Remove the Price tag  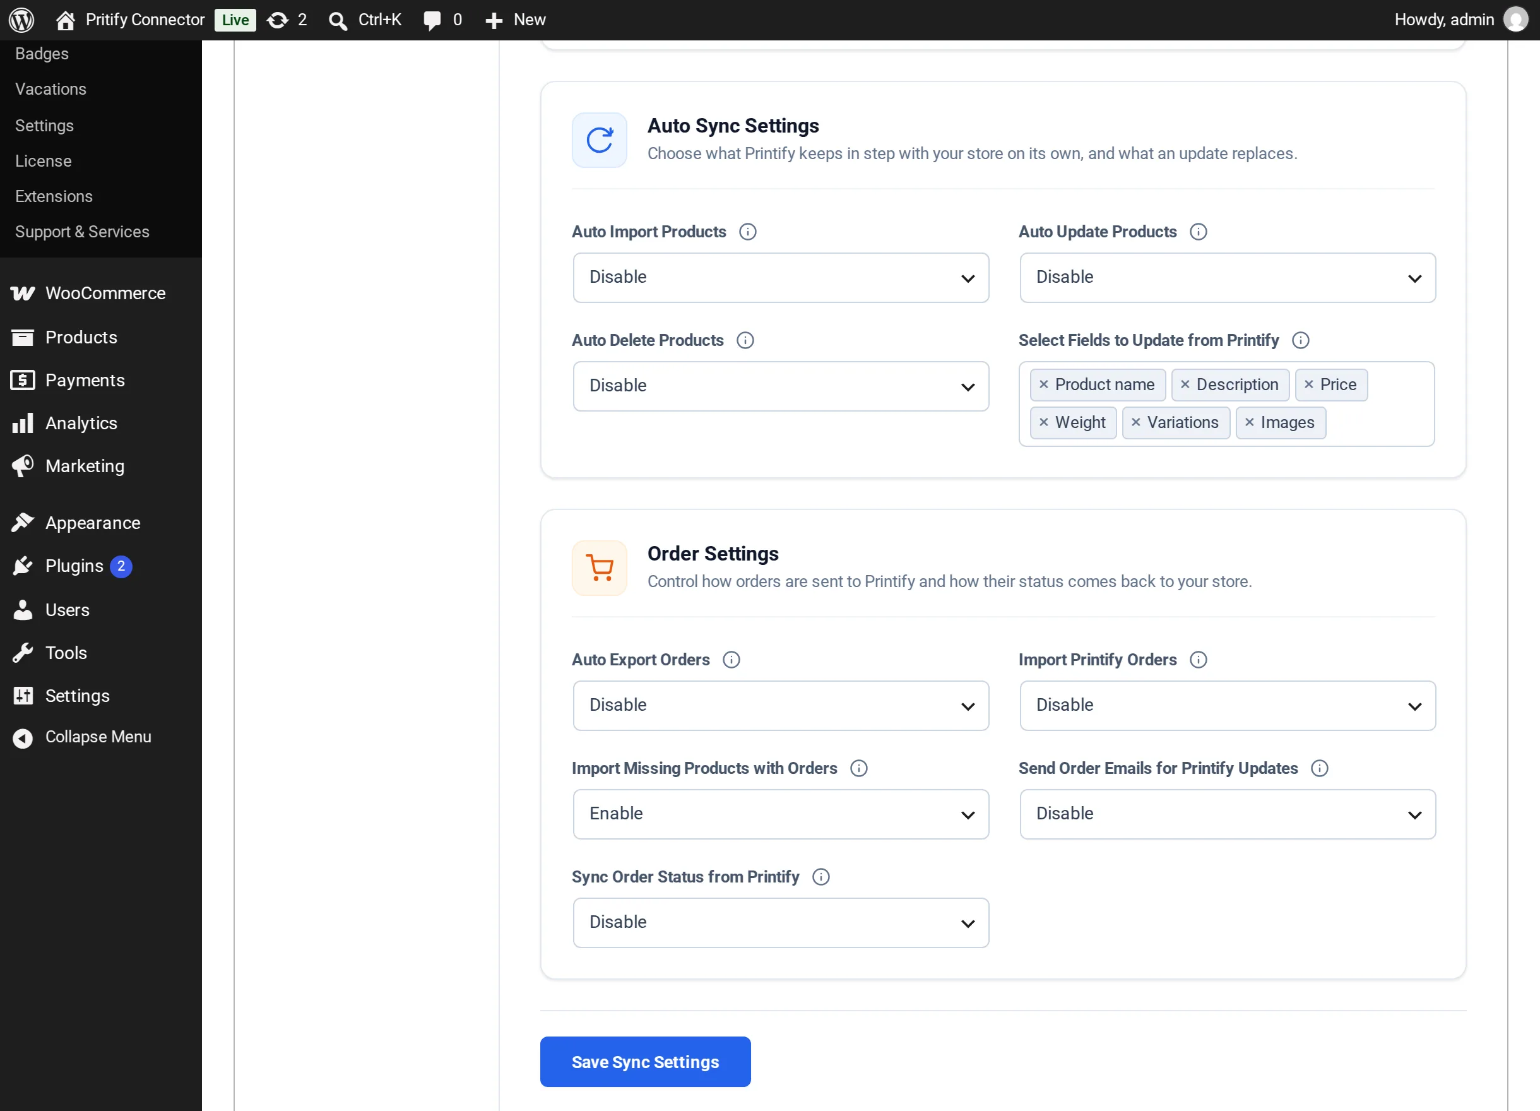[1308, 384]
